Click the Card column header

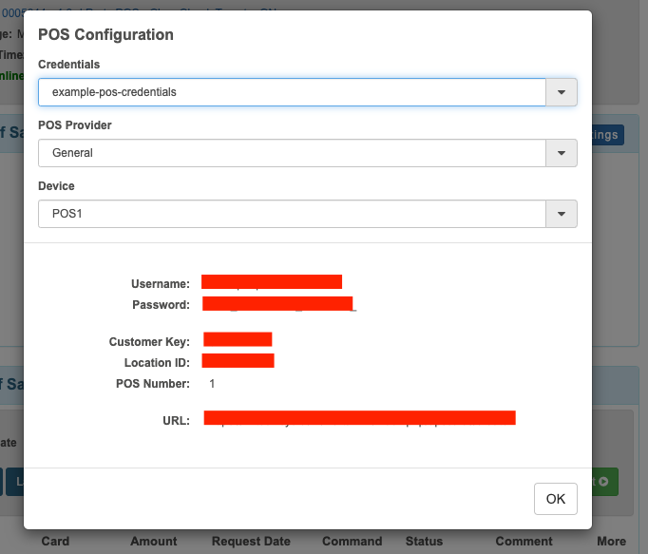pos(55,542)
